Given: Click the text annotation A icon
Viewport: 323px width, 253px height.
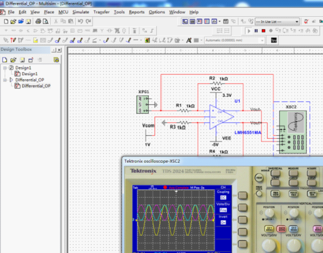Looking at the screenshot, I should click(x=189, y=40).
